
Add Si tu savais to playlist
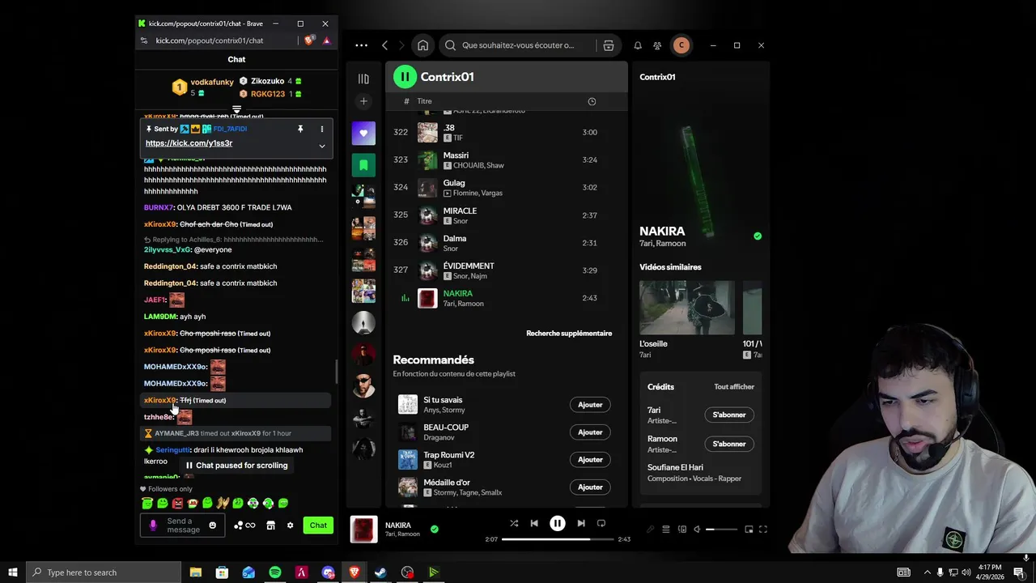(590, 405)
